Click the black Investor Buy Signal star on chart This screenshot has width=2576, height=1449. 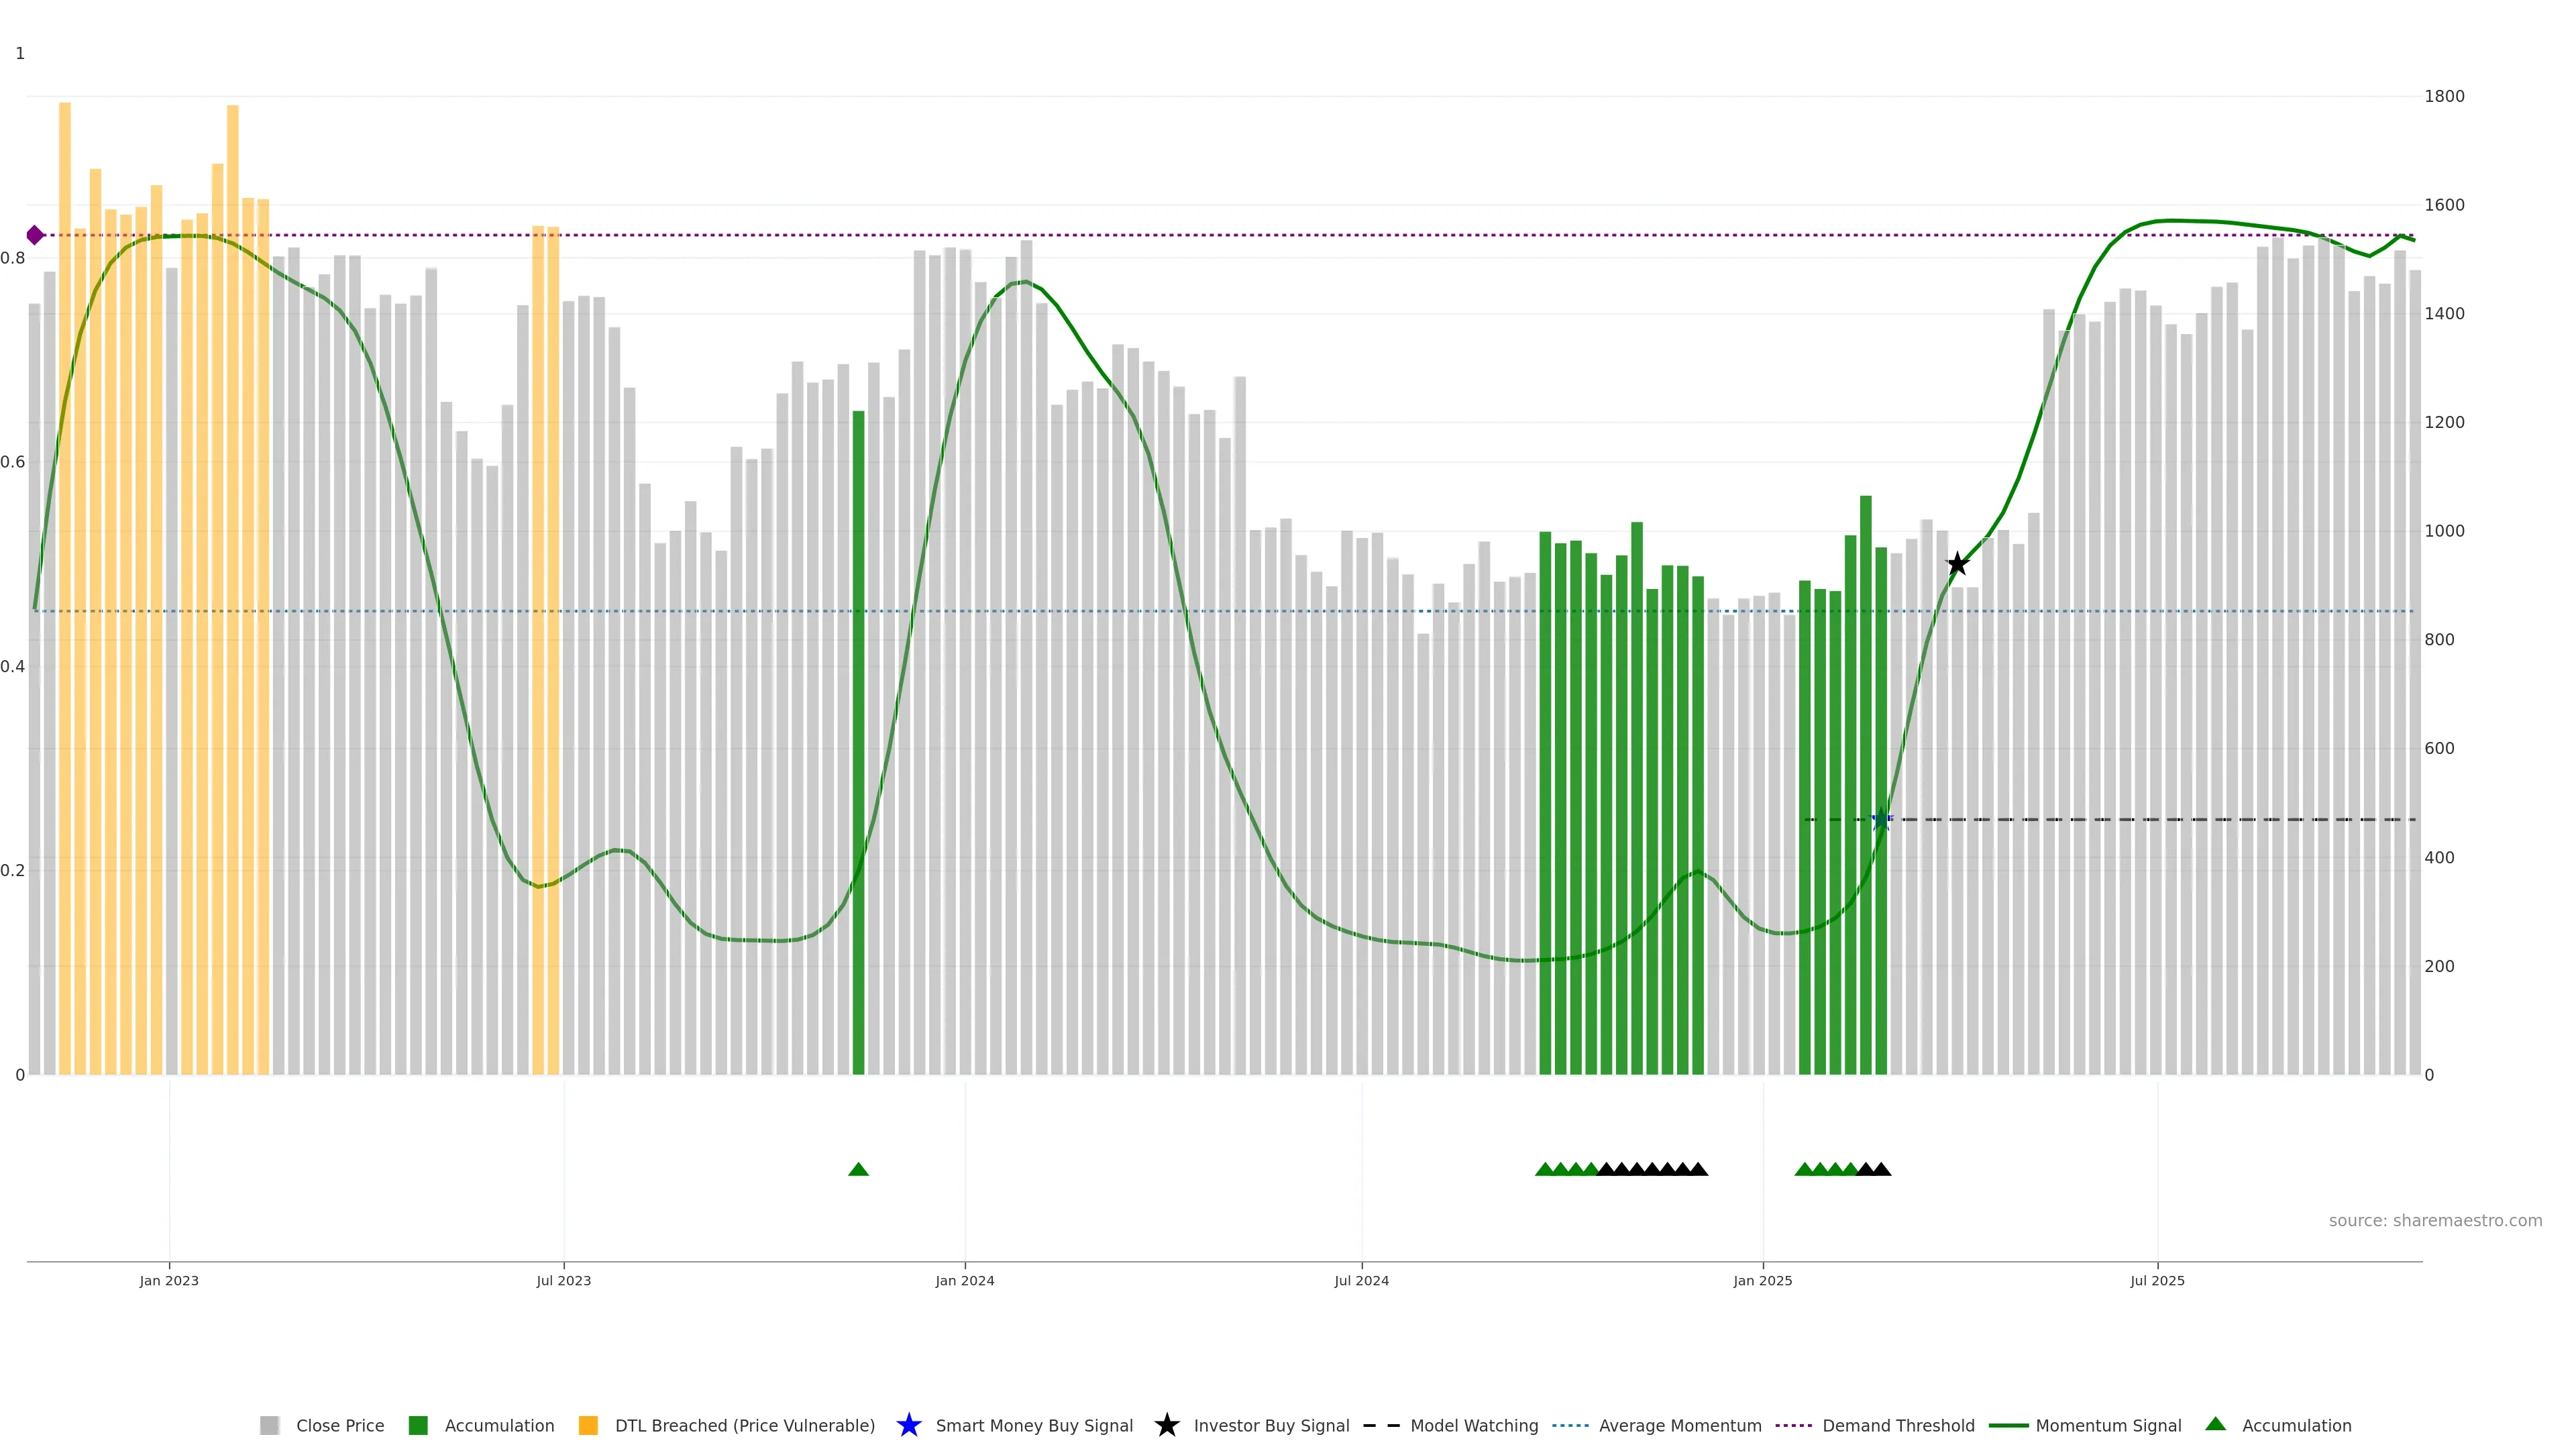1957,564
